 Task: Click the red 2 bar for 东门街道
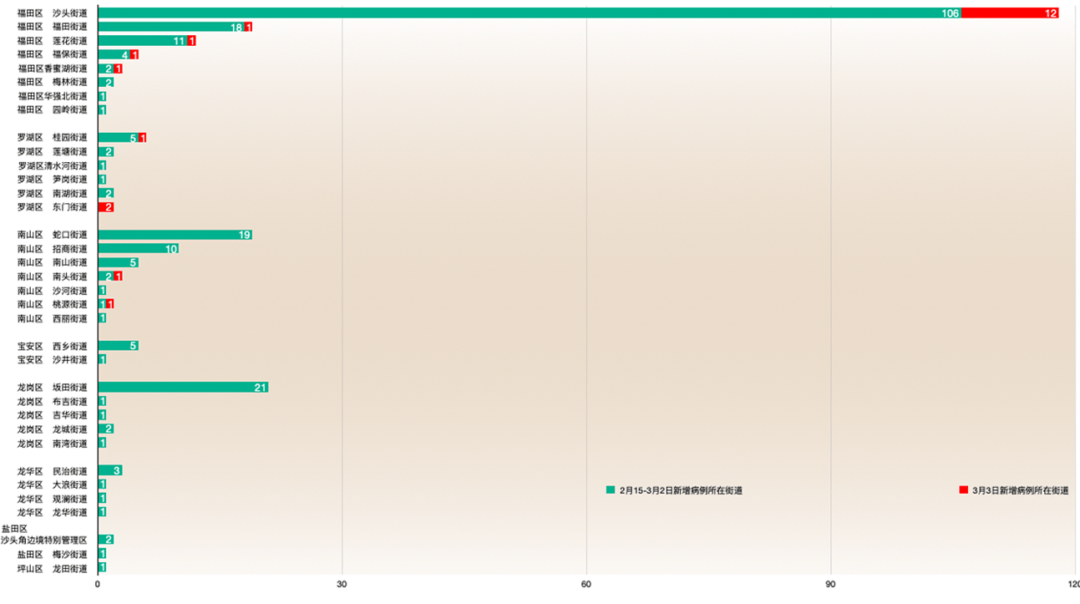(x=106, y=207)
